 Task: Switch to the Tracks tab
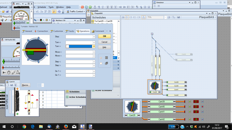point(70,31)
